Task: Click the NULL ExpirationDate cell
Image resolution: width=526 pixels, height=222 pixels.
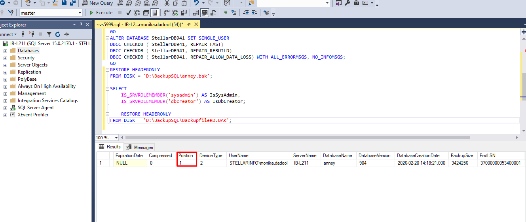Action: pos(130,163)
